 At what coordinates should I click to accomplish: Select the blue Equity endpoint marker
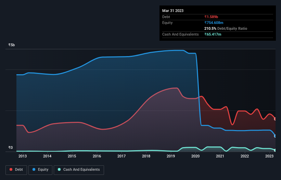point(275,136)
